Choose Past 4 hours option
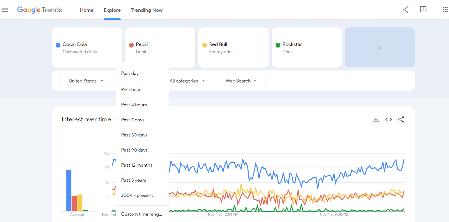 coord(142,105)
